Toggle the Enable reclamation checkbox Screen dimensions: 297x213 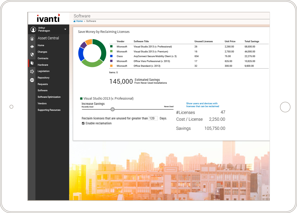click(83, 123)
